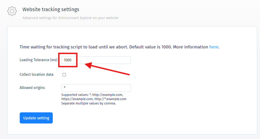Click the 1000 value in Loading Tolerance

coord(68,60)
